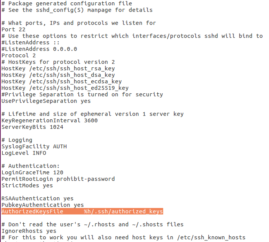Screen dimensions: 269x242
Task: Click the ssh_host_dsa_key HostKey line
Action: [x=58, y=75]
